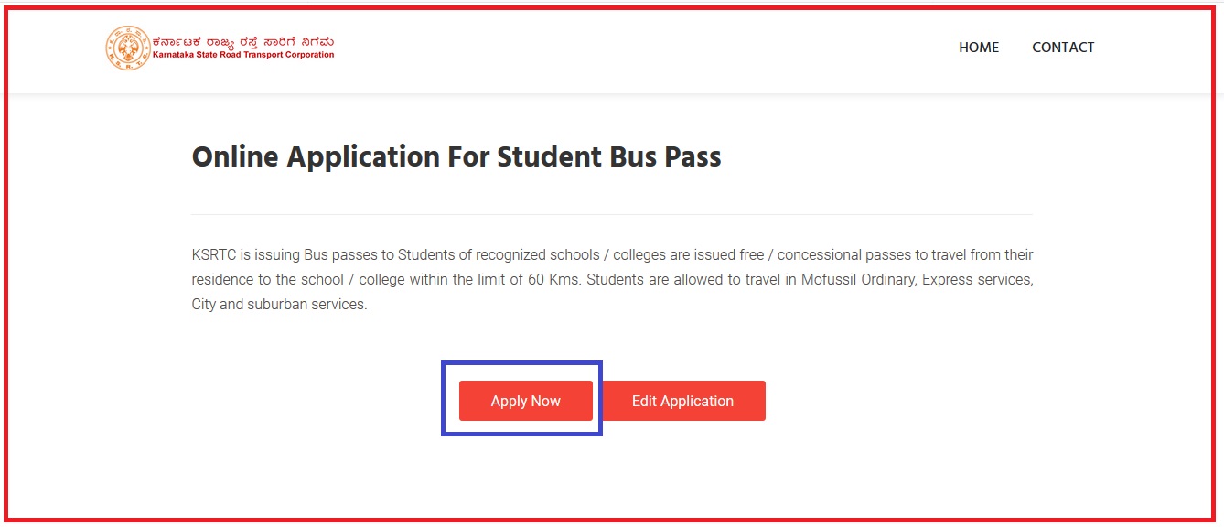Image resolution: width=1224 pixels, height=527 pixels.
Task: Click the Online Application For Student Bus Pass heading
Action: (x=456, y=157)
